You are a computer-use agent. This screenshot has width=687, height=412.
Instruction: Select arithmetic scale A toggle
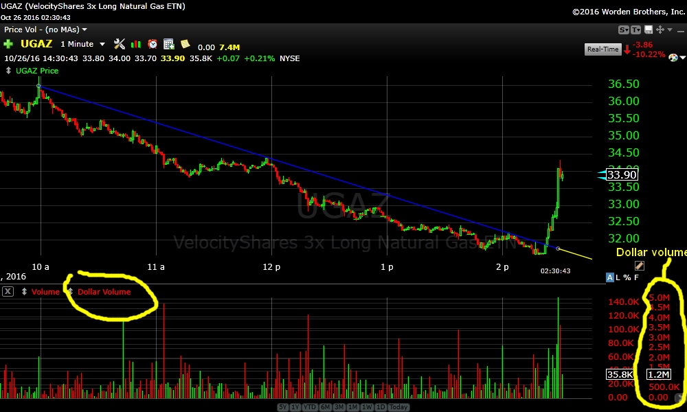point(610,277)
